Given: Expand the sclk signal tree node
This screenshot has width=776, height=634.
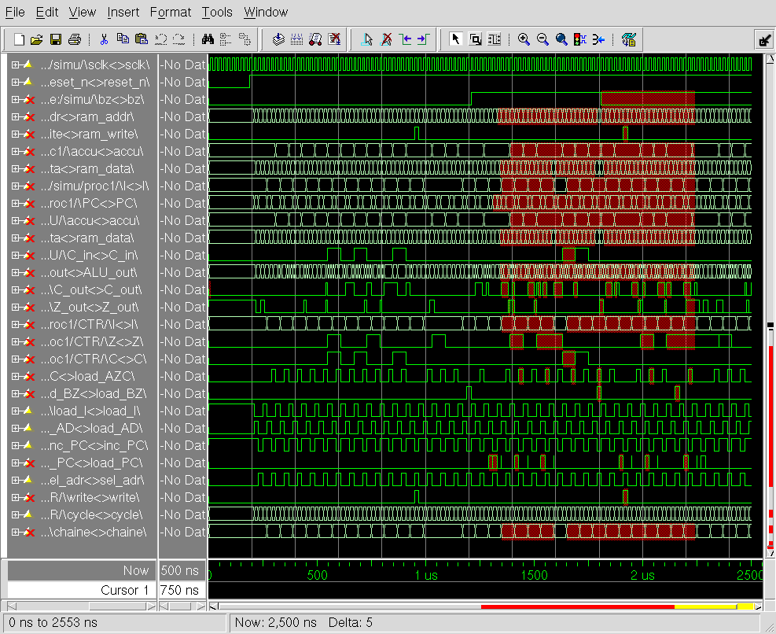Looking at the screenshot, I should click(x=15, y=65).
